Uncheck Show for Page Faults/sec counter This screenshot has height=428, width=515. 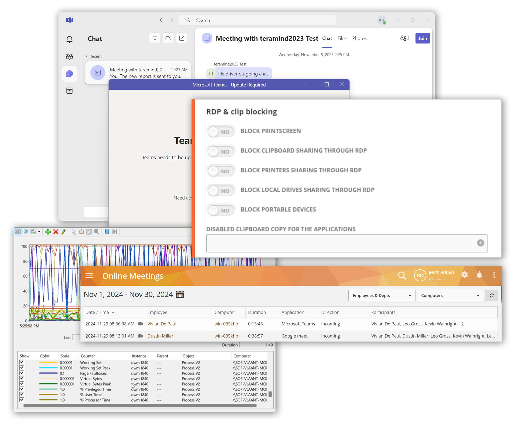coord(22,373)
